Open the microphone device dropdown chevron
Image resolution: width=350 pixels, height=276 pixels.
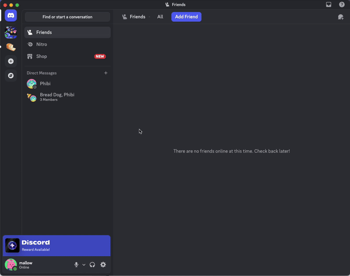(84, 265)
